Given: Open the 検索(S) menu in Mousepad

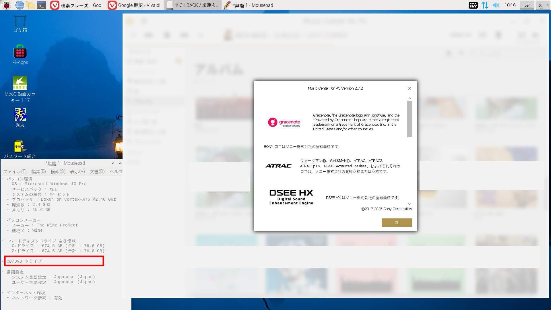Looking at the screenshot, I should 58,171.
